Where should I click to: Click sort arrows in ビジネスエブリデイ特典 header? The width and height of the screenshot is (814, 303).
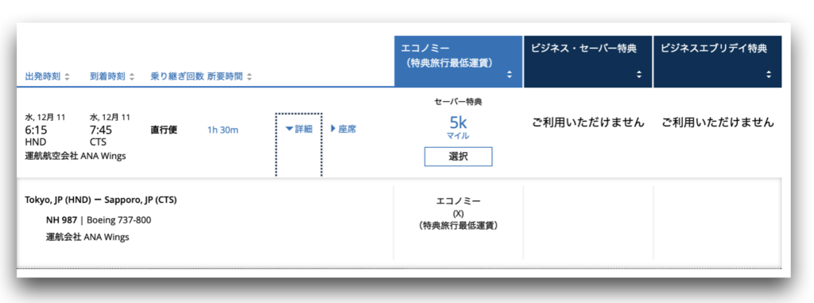(769, 75)
